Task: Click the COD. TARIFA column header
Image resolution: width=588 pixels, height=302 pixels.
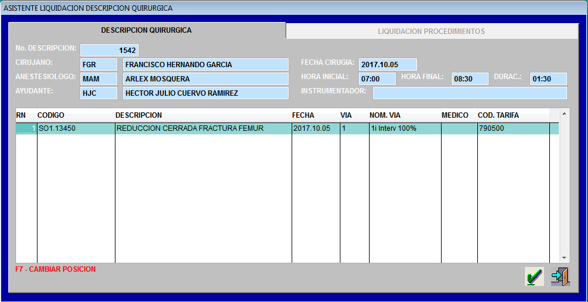Action: (514, 115)
